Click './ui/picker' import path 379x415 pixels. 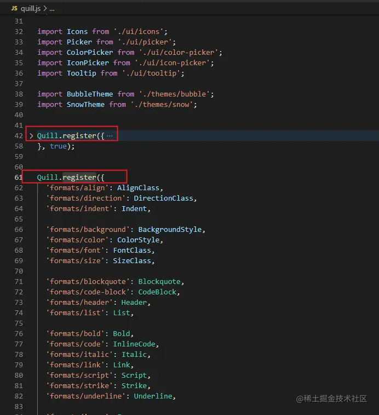tap(145, 42)
